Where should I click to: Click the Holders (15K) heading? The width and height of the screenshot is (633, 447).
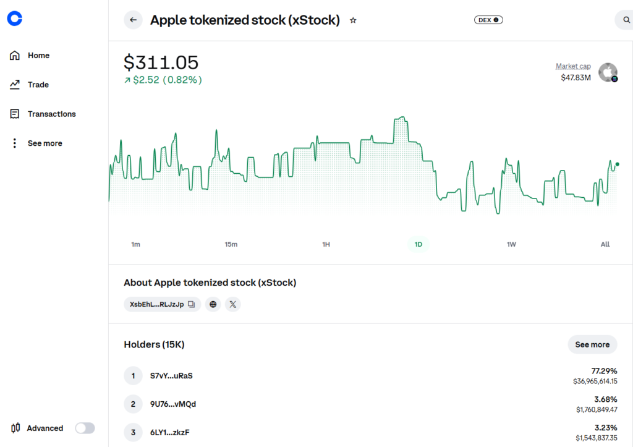(154, 344)
